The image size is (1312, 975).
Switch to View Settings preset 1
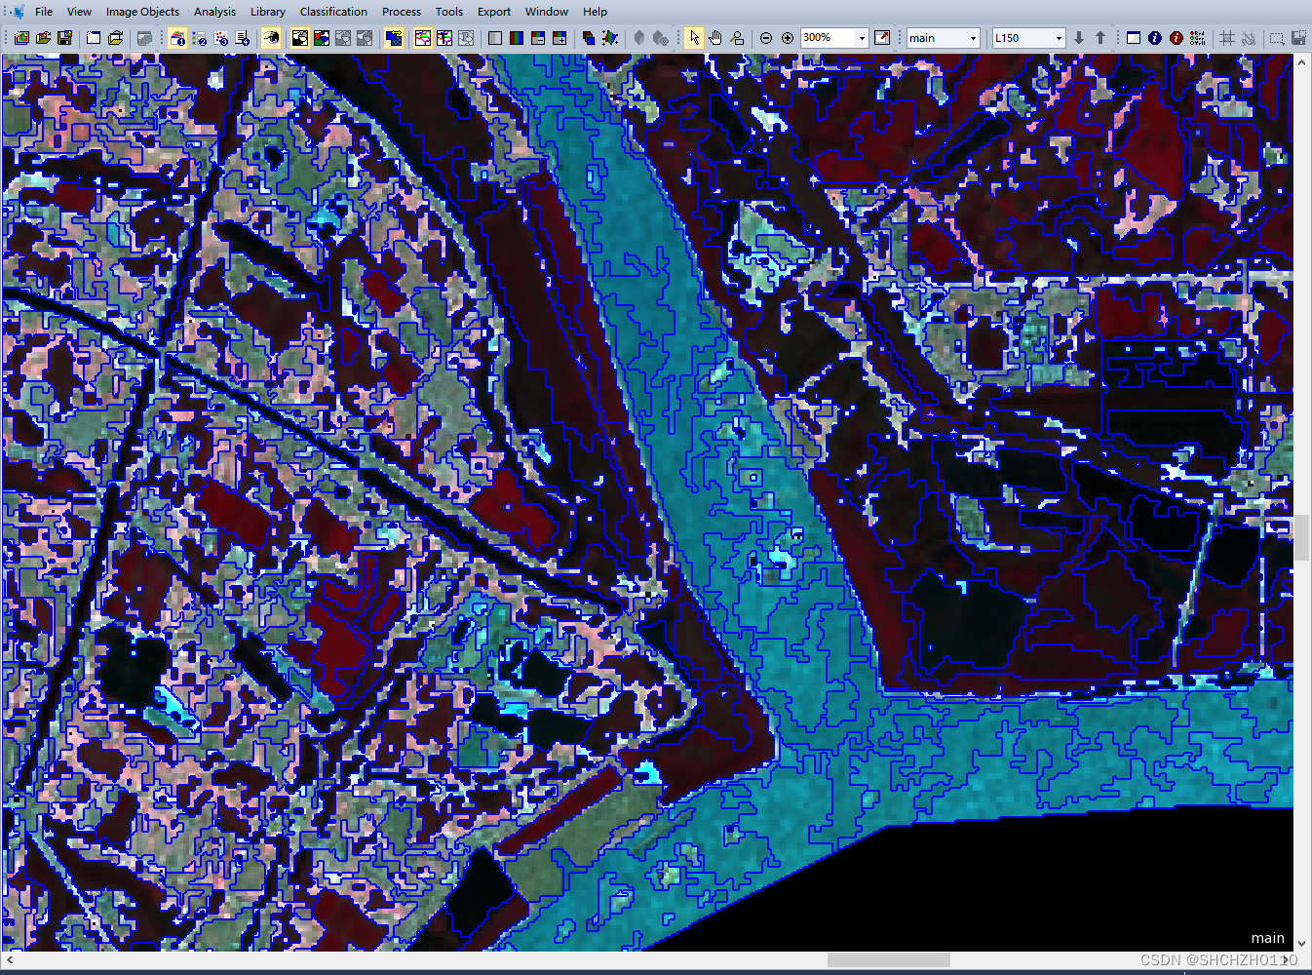179,38
